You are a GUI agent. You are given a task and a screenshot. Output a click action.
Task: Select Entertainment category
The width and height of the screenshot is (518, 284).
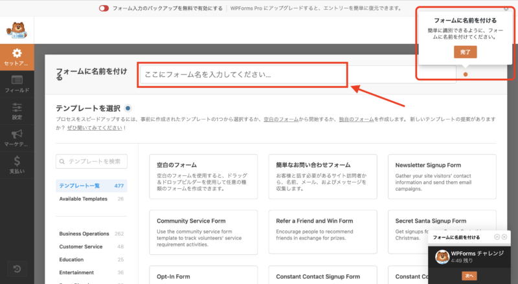point(91,272)
